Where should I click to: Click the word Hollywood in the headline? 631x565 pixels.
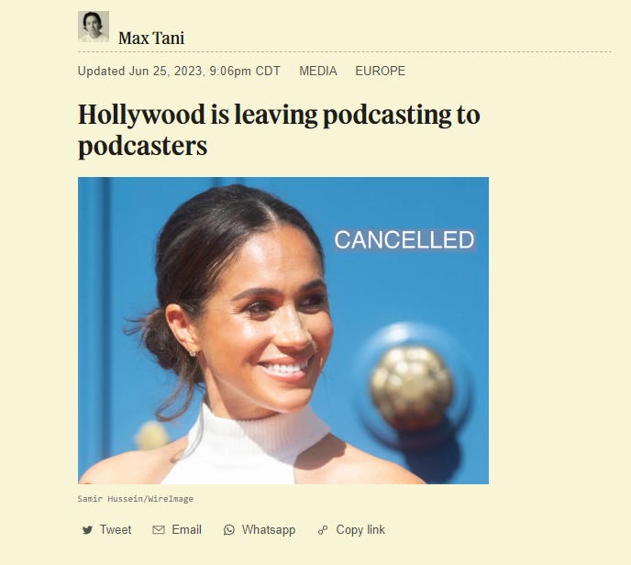coord(142,115)
